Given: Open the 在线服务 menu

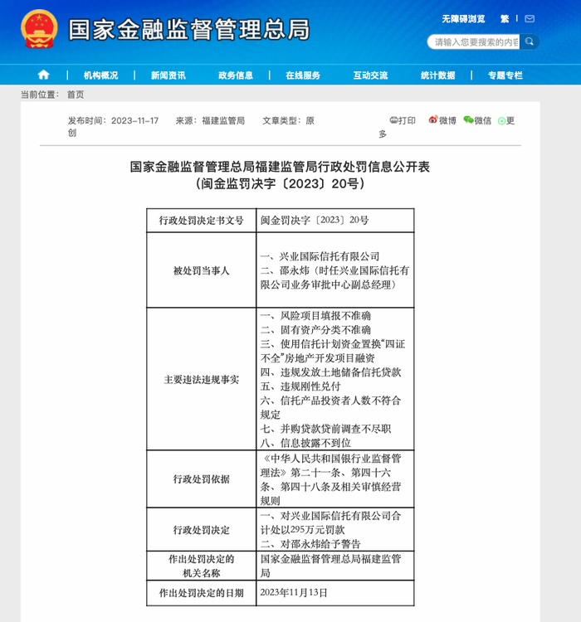Looking at the screenshot, I should (x=303, y=75).
